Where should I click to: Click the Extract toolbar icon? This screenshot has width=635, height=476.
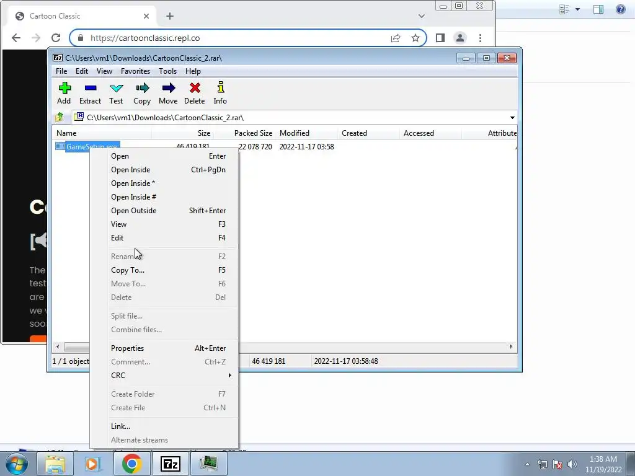(x=90, y=93)
